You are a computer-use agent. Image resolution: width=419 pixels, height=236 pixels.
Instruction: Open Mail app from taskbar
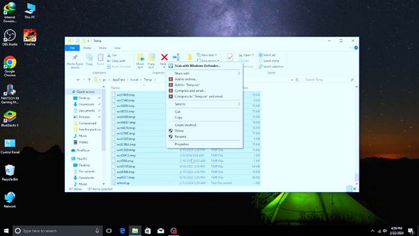pyautogui.click(x=160, y=231)
